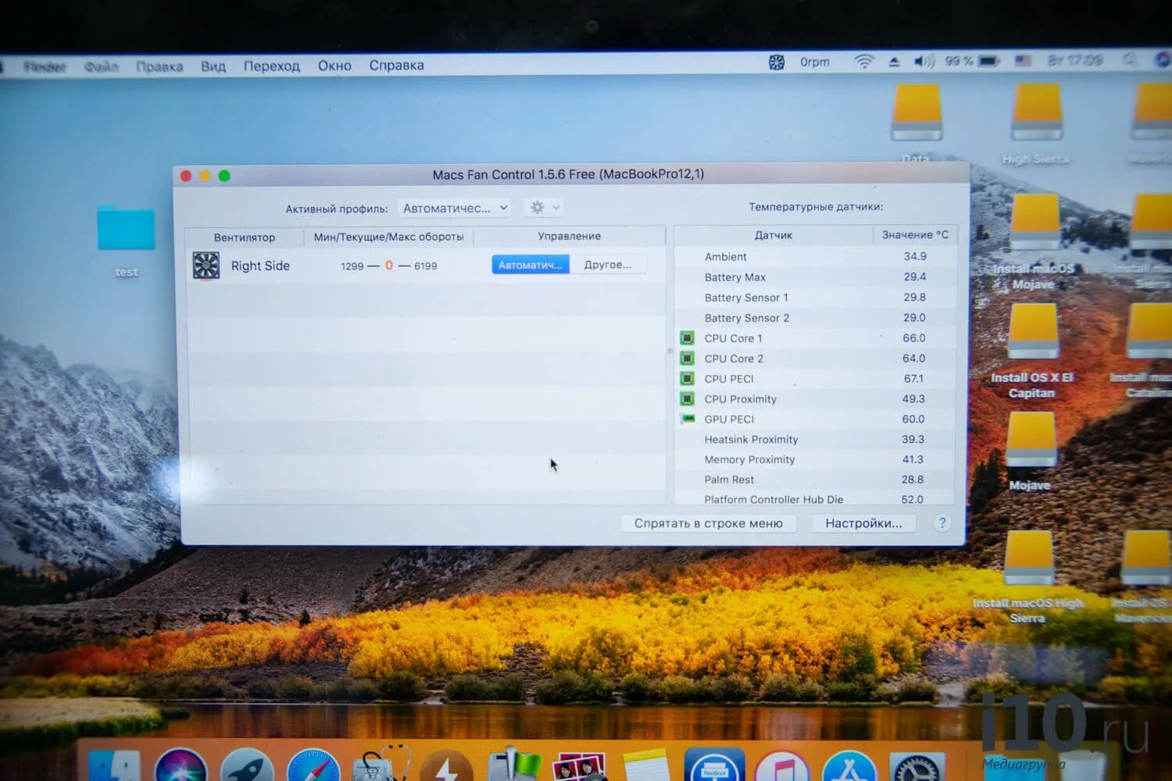
Task: Open Launchpad rocket icon in the dock
Action: 247,766
